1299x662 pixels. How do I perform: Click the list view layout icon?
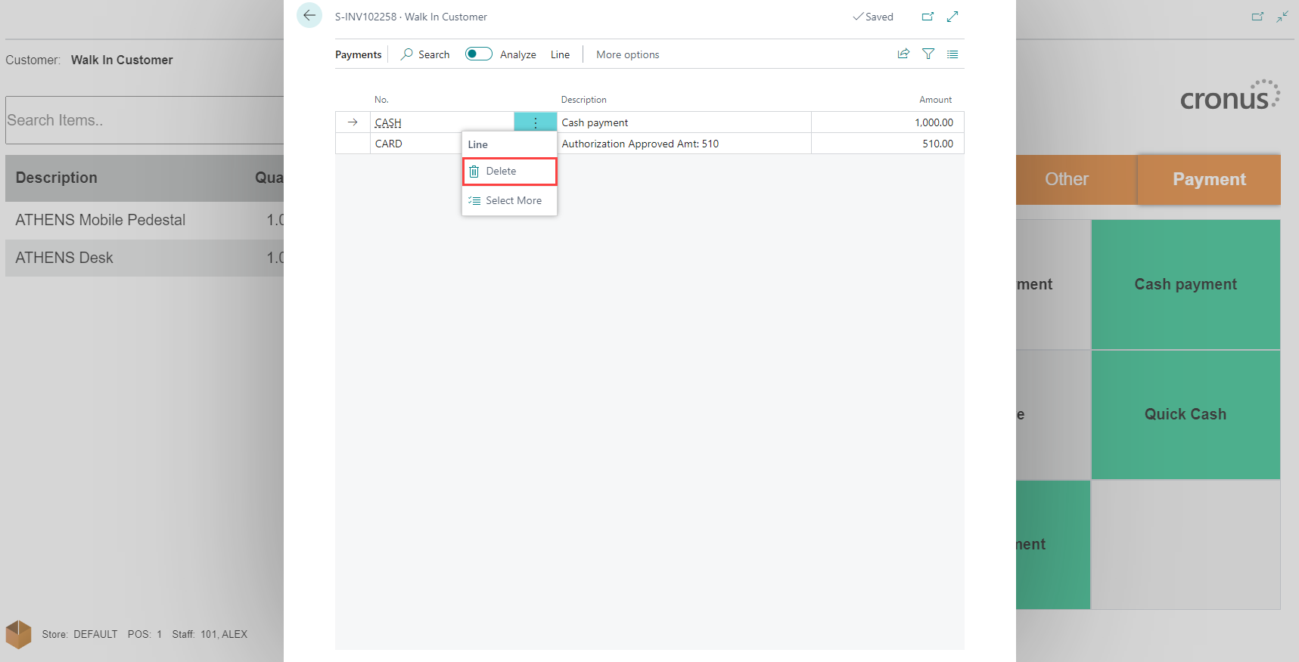952,54
